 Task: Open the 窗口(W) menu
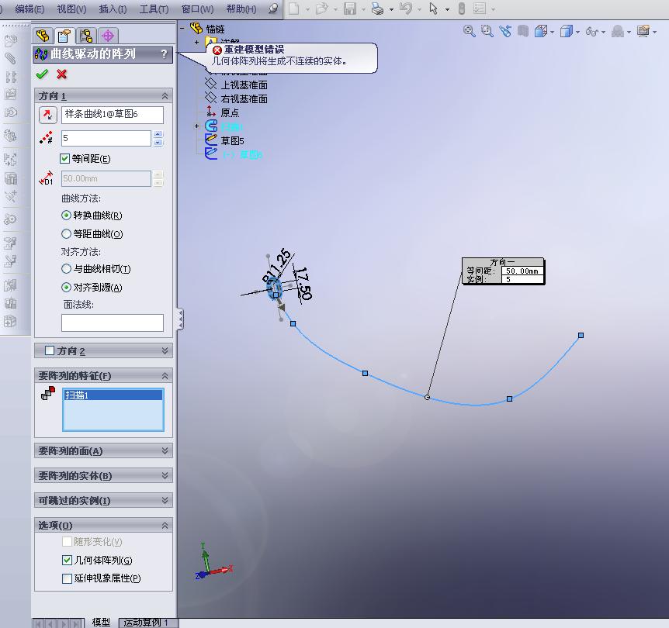click(x=198, y=9)
